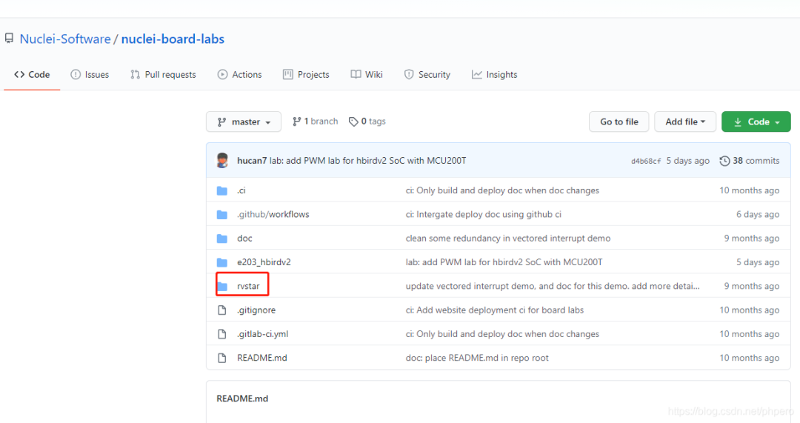Open e203_hbirdv2 commit message about PWM lab

pyautogui.click(x=504, y=262)
